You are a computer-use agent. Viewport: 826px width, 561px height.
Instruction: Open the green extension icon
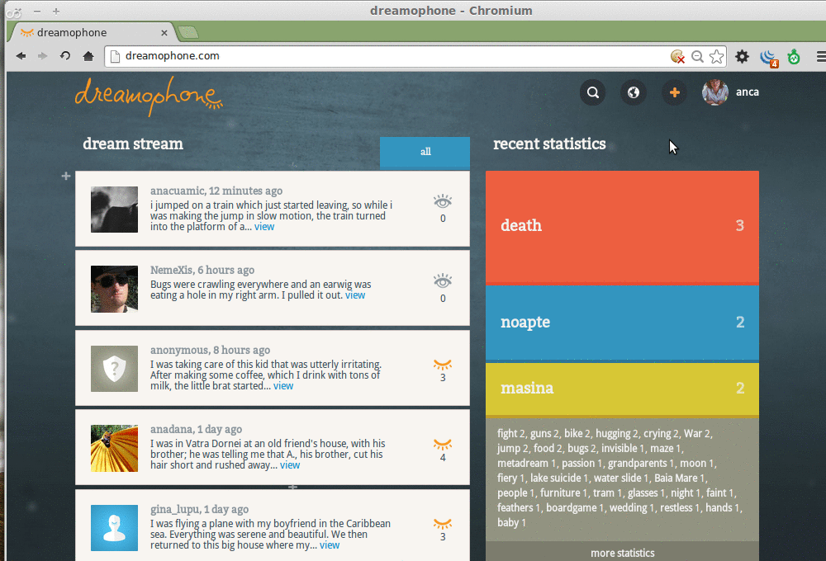(794, 56)
